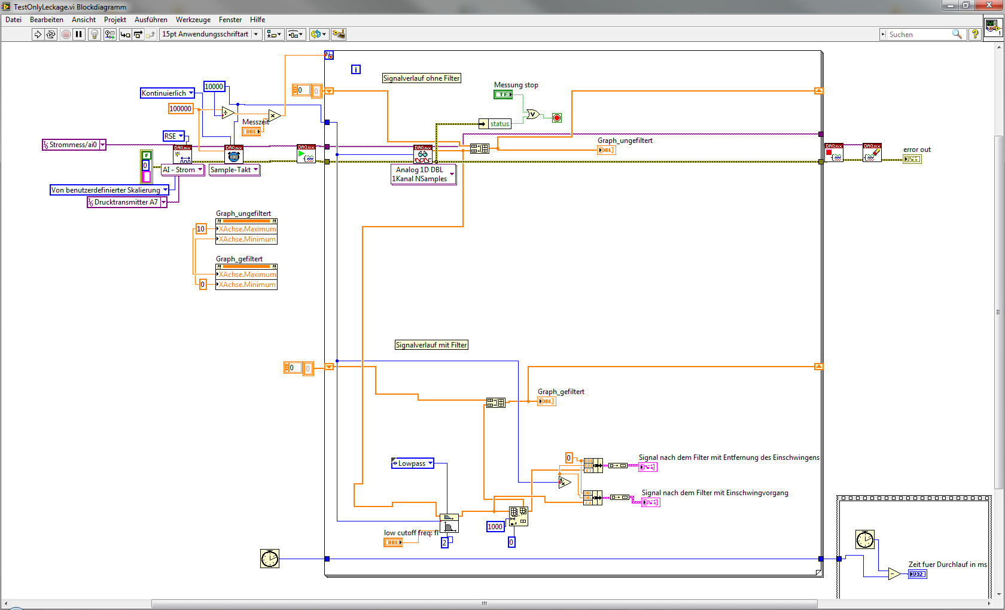Image resolution: width=1005 pixels, height=610 pixels.
Task: Click the loop stop condition terminal
Action: [557, 118]
